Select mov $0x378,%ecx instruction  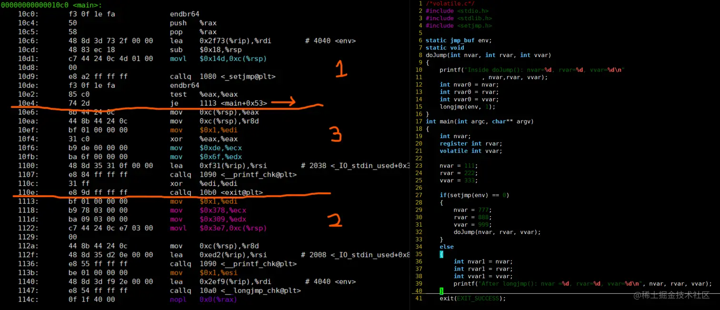click(x=208, y=210)
